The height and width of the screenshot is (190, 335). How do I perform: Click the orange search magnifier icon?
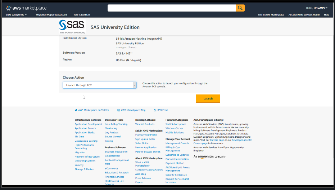240,8
